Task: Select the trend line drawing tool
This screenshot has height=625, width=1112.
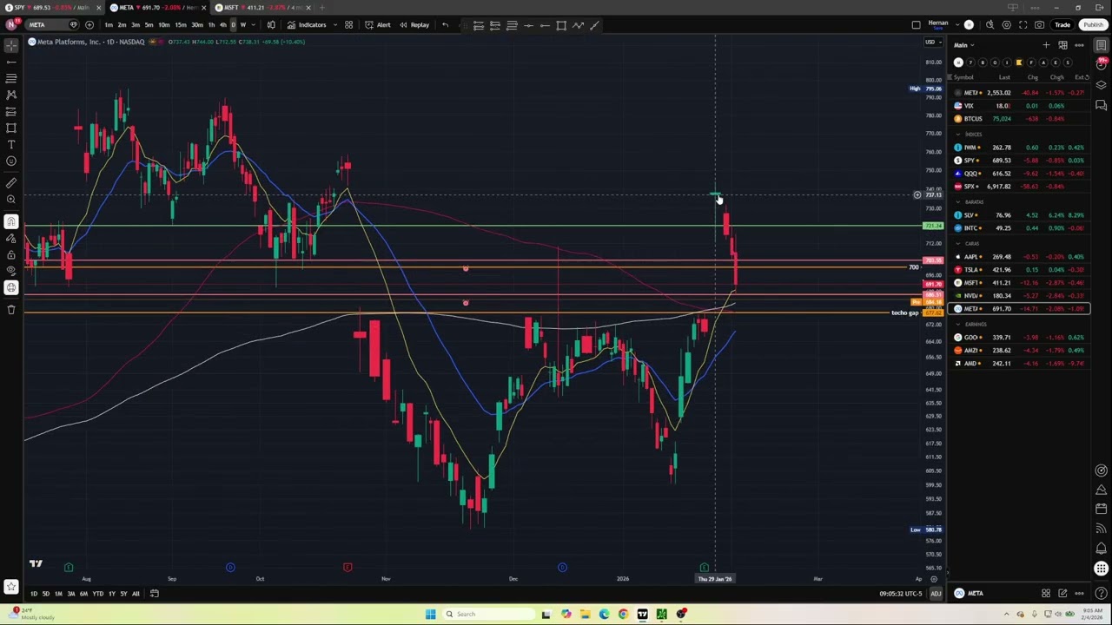Action: point(11,62)
